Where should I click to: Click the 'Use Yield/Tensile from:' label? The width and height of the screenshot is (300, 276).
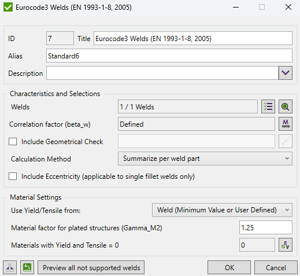click(x=46, y=211)
